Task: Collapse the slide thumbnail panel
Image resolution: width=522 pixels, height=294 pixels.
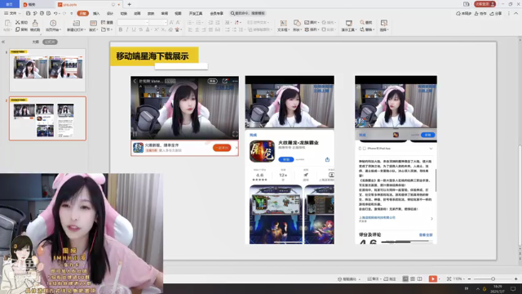Action: pyautogui.click(x=3, y=42)
